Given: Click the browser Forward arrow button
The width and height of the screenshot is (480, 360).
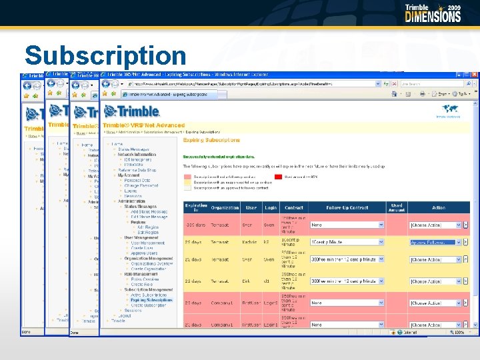Looking at the screenshot, I should click(115, 83).
